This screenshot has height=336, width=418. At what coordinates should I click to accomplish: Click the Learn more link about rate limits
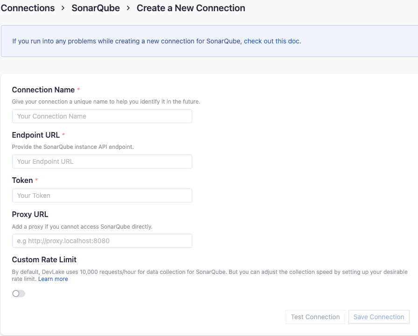(53, 279)
